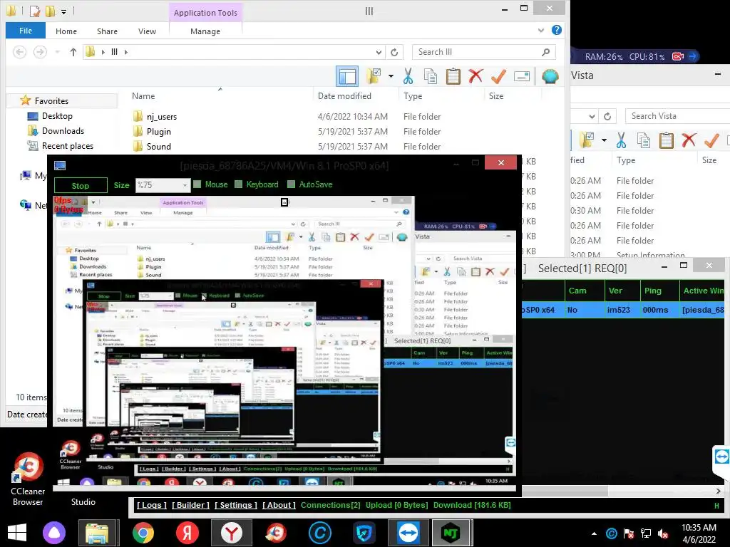Viewport: 730px width, 547px height.
Task: Click the red X Delete icon in Vista window
Action: 689,140
